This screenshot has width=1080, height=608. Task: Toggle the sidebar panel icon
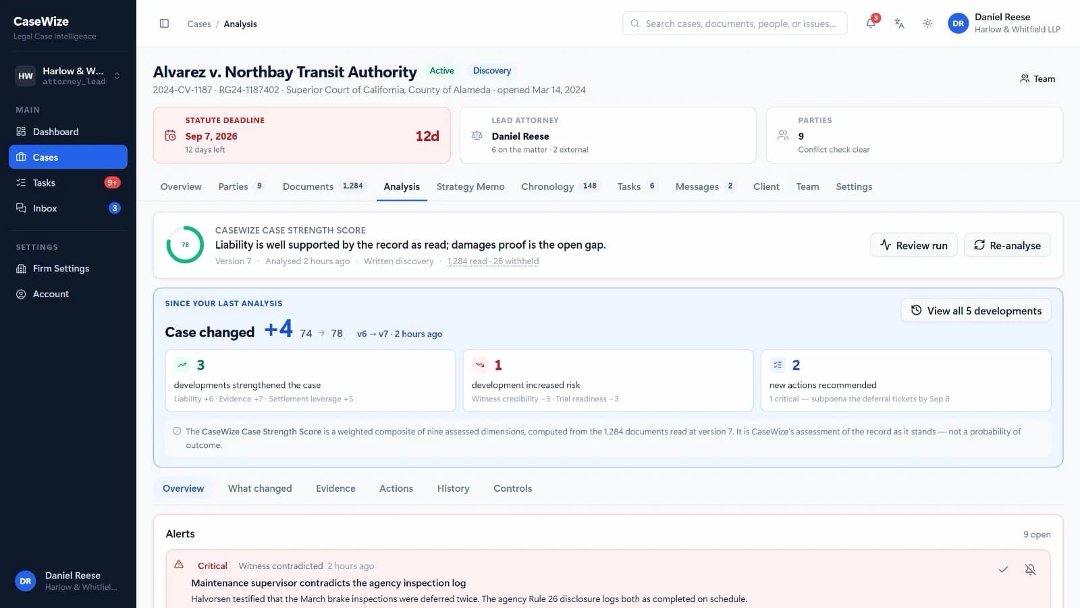(164, 24)
